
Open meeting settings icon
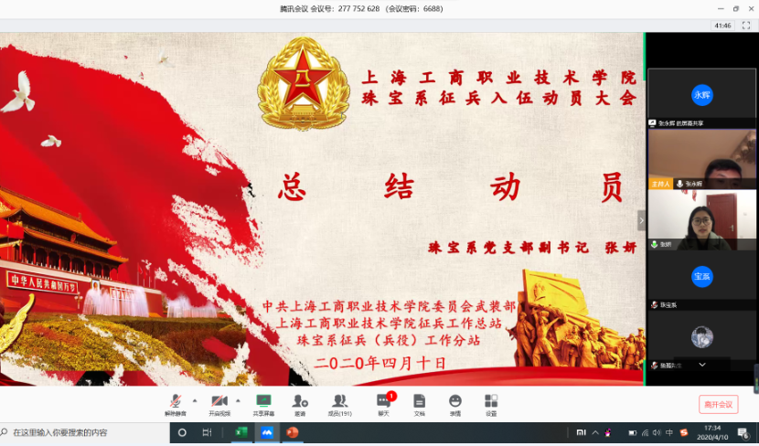(x=491, y=402)
